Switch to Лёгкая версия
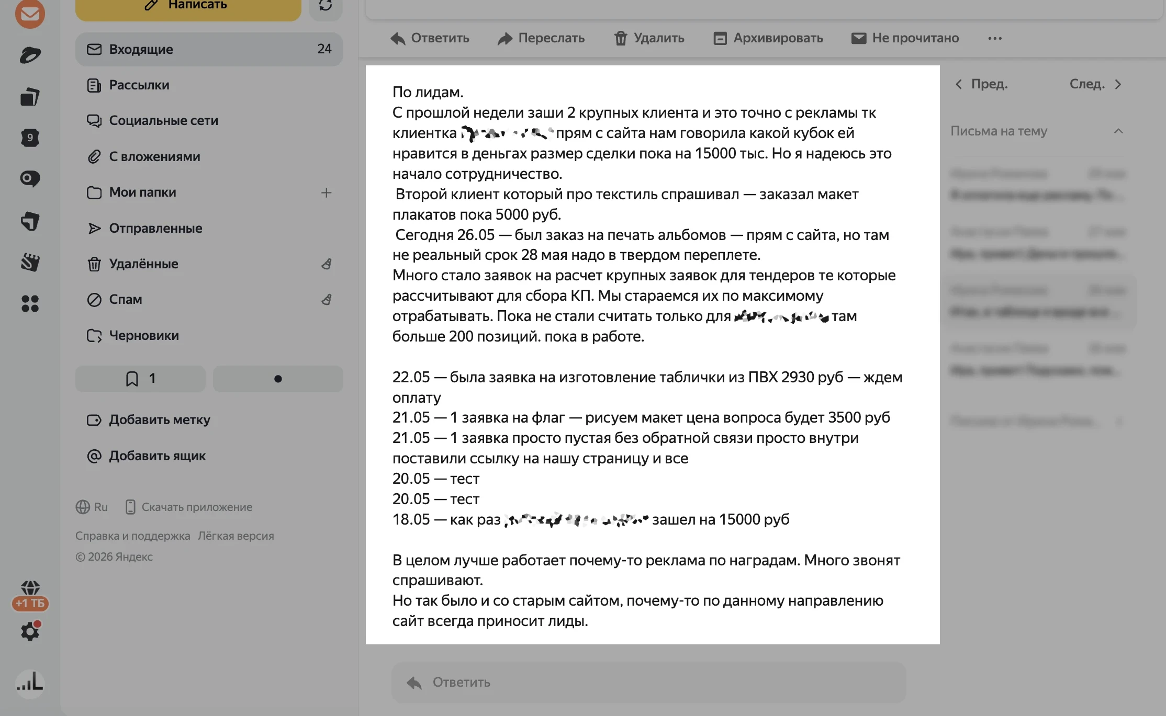Viewport: 1166px width, 716px height. pos(236,536)
